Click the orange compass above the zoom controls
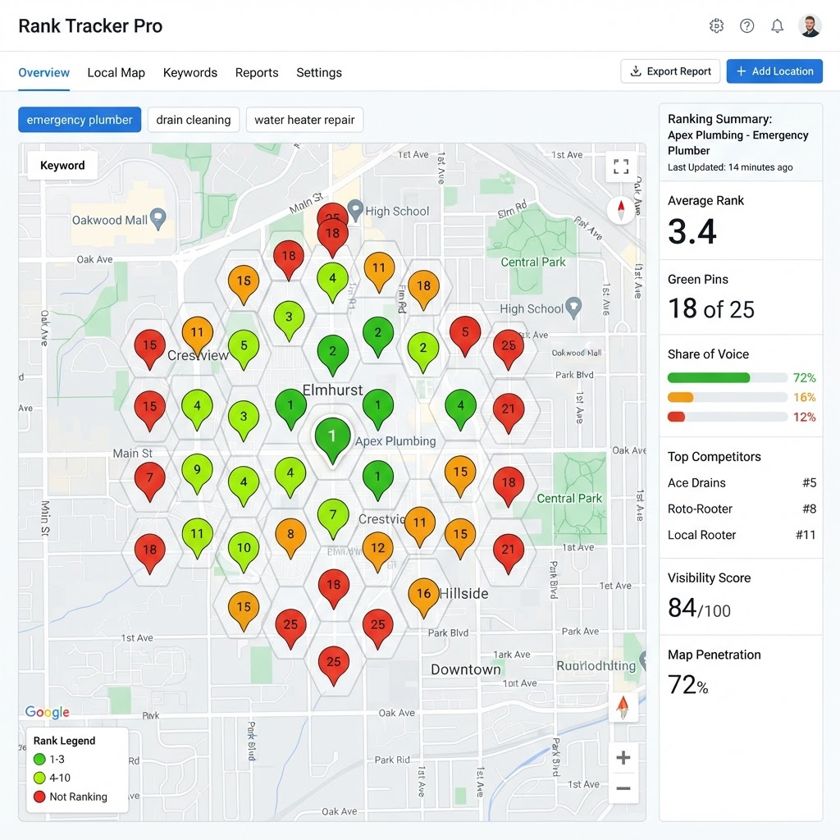Viewport: 840px width, 840px height. [623, 707]
